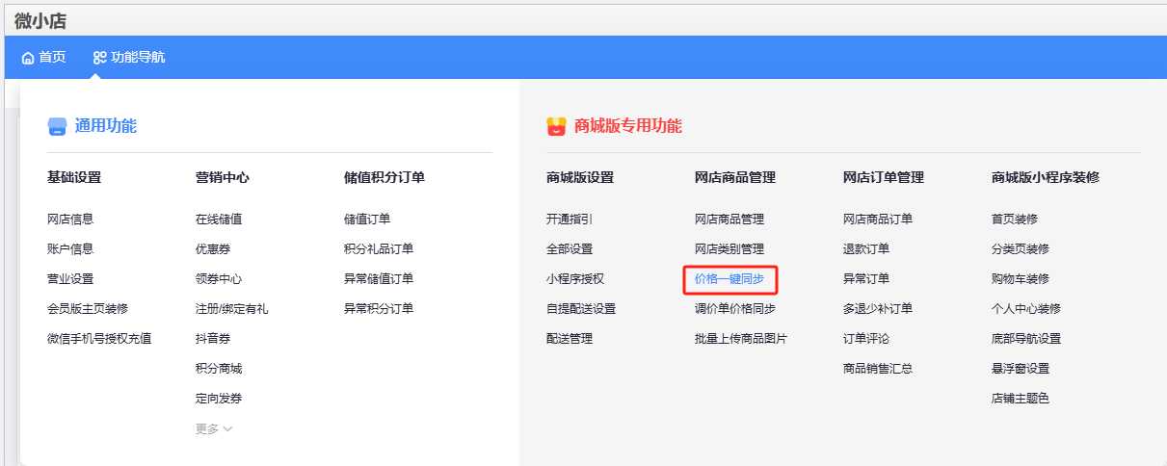This screenshot has width=1167, height=466.
Task: Open 个人中心装修
Action: pyautogui.click(x=1026, y=309)
